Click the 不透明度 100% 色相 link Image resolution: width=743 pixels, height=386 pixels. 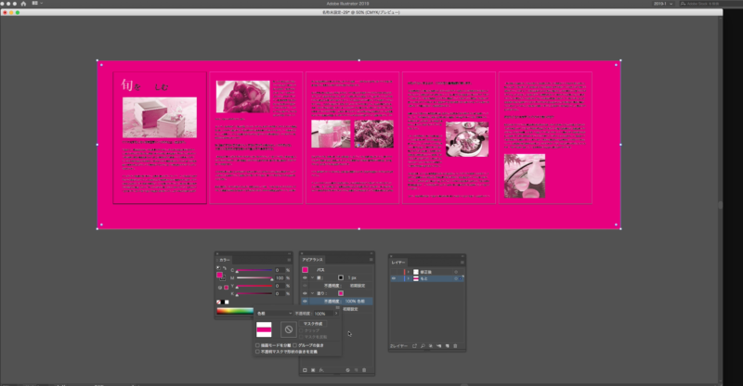click(345, 302)
